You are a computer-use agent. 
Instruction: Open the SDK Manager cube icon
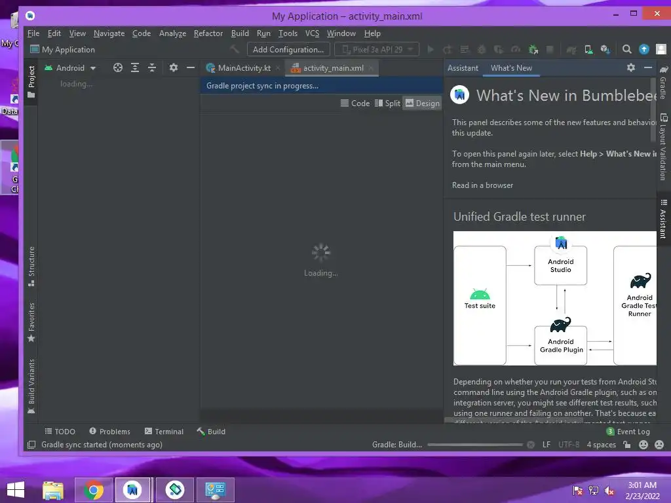point(605,50)
